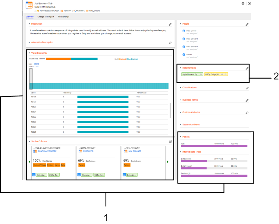Click the orange Distinct segment of Total Rows bar

pyautogui.click(x=58, y=59)
